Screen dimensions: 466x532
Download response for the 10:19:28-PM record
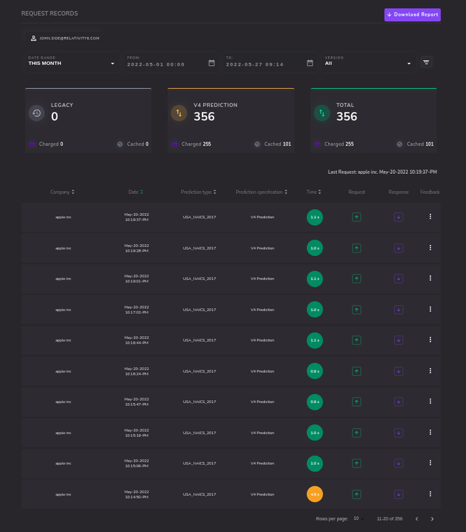[x=398, y=248]
